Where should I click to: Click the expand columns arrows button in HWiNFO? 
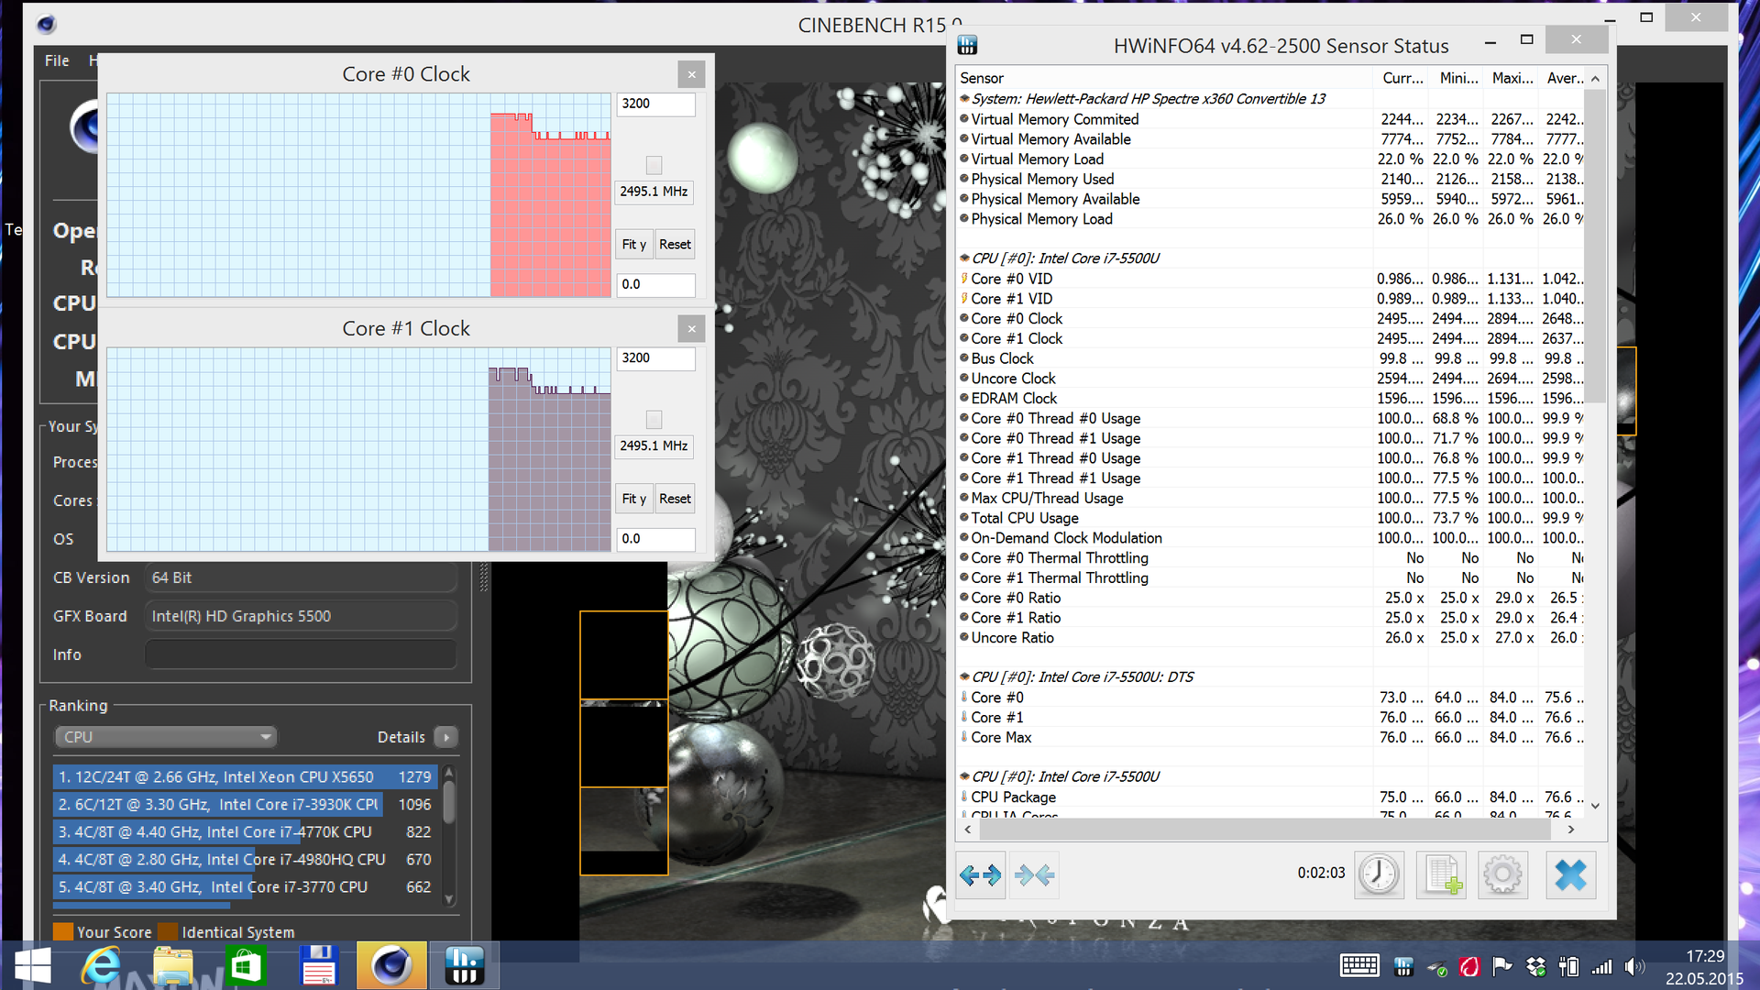coord(980,875)
